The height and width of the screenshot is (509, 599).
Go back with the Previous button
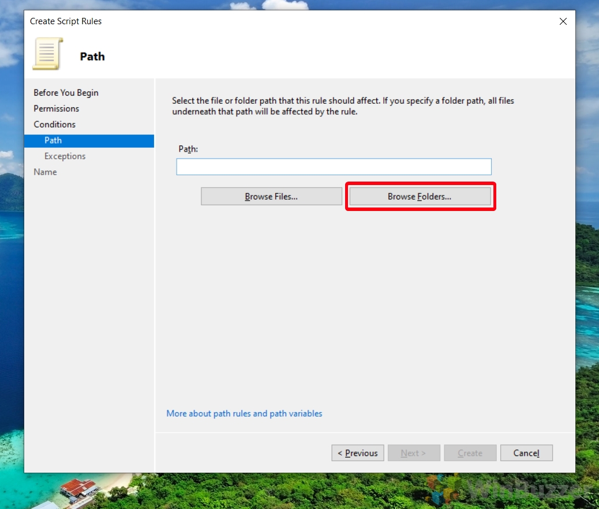click(358, 453)
